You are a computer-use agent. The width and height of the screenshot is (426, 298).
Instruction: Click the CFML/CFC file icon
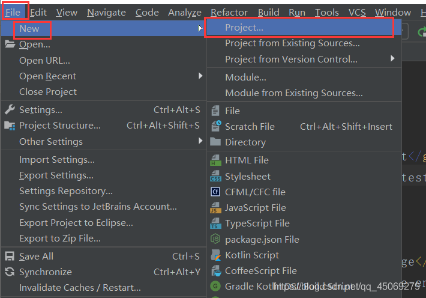tap(215, 192)
